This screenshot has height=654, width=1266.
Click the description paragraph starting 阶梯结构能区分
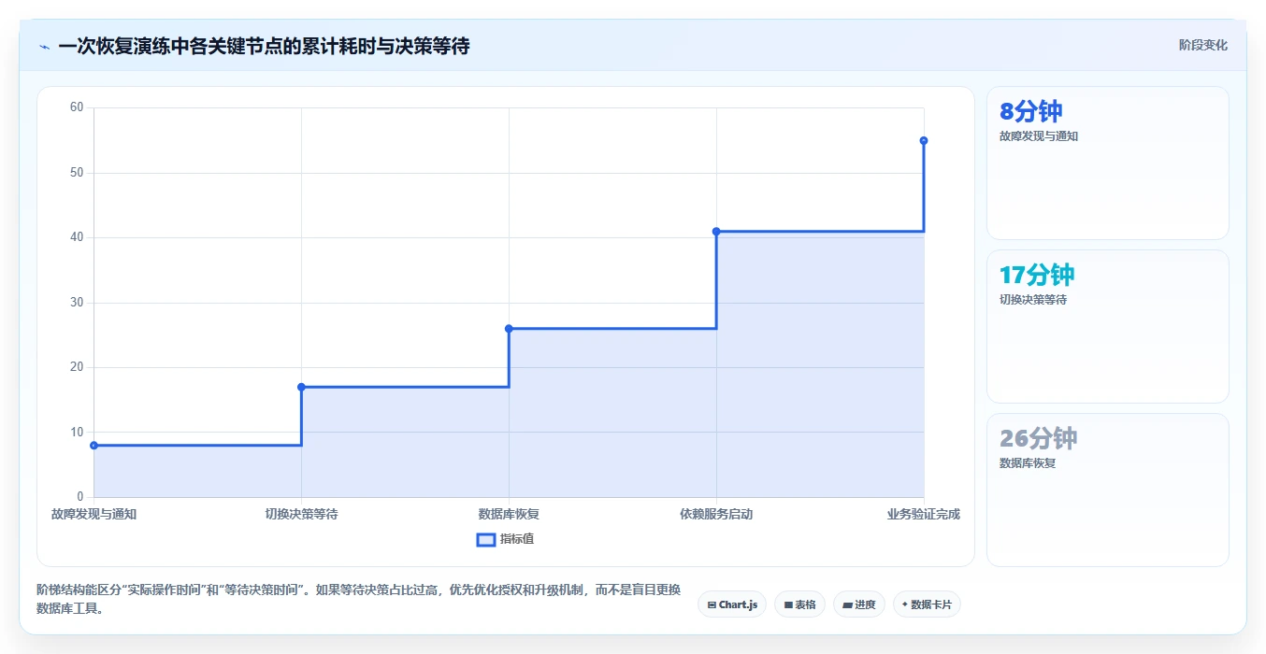pos(359,599)
